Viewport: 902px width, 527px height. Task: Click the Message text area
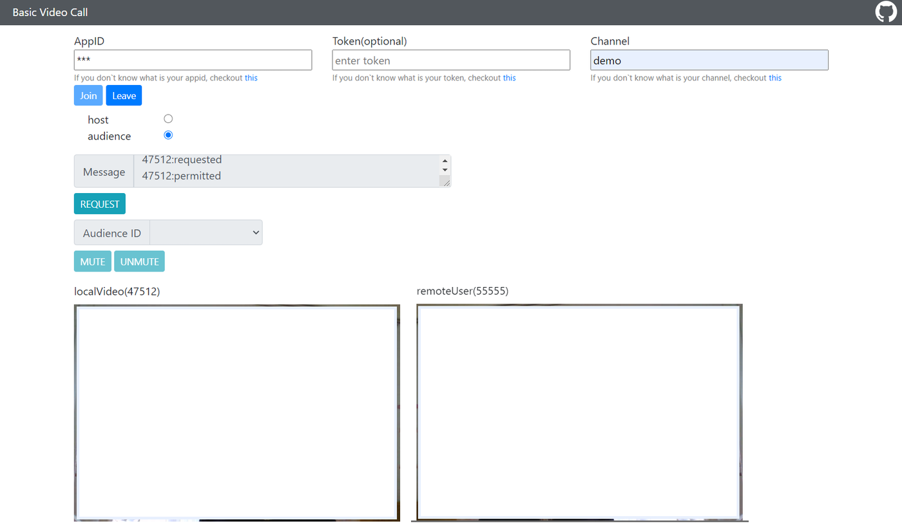(292, 171)
